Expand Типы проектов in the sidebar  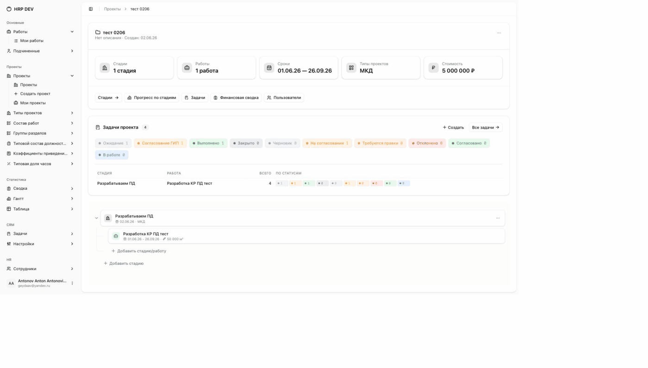[x=72, y=113]
